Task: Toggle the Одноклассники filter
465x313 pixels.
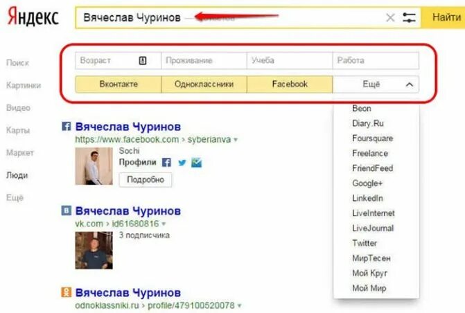Action: click(x=204, y=84)
